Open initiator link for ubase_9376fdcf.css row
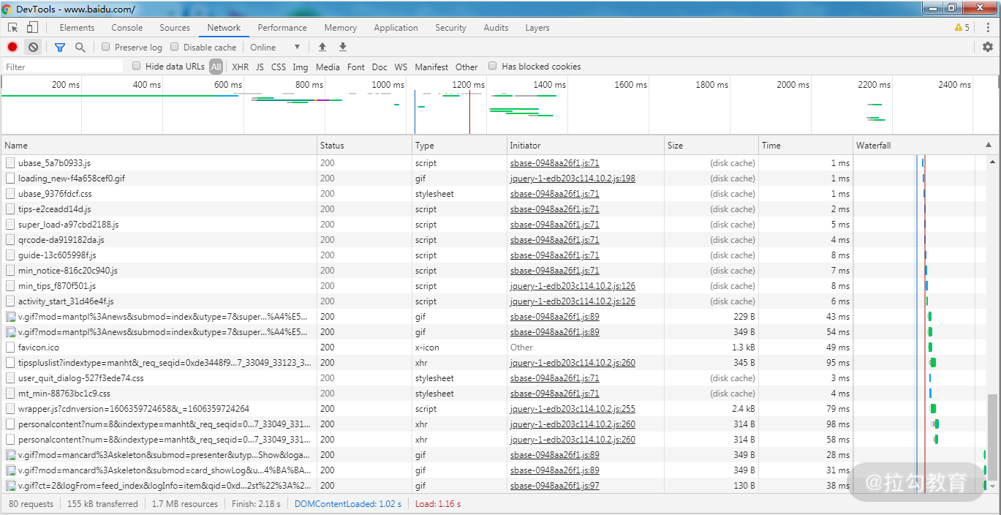Viewport: 1001px width, 515px height. tap(555, 194)
